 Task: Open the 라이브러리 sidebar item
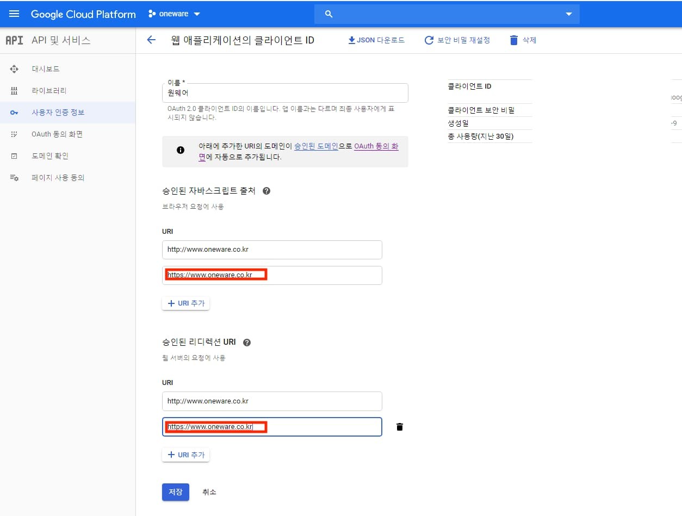pos(67,91)
